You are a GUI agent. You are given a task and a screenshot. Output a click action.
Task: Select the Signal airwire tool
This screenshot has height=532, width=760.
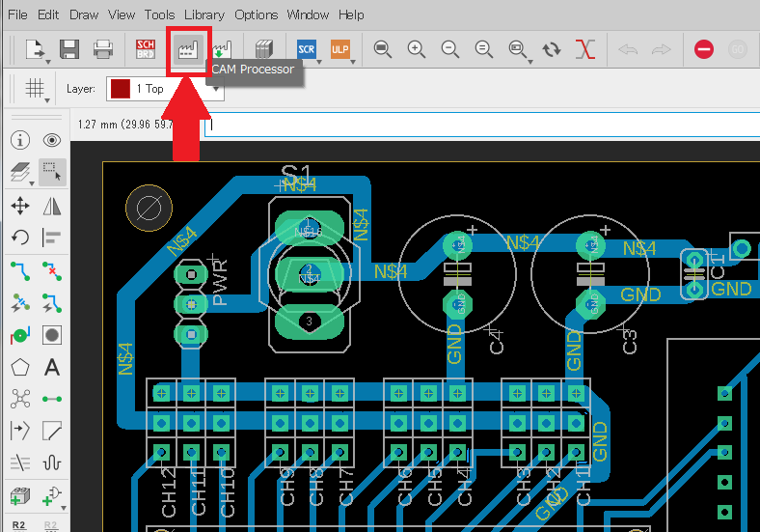(52, 399)
